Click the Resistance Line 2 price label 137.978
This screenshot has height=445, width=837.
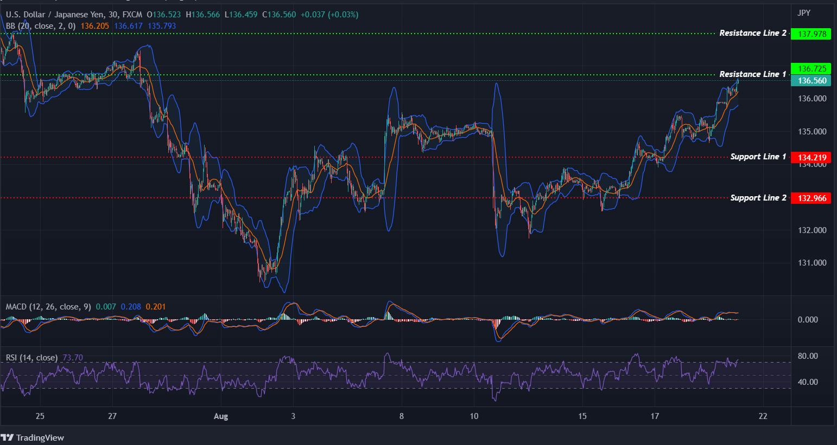coord(811,33)
